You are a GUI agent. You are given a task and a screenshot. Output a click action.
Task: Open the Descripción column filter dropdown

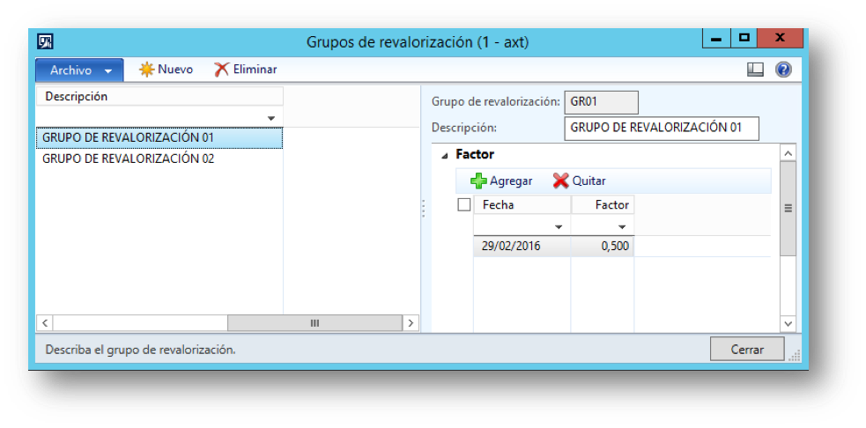pyautogui.click(x=270, y=118)
